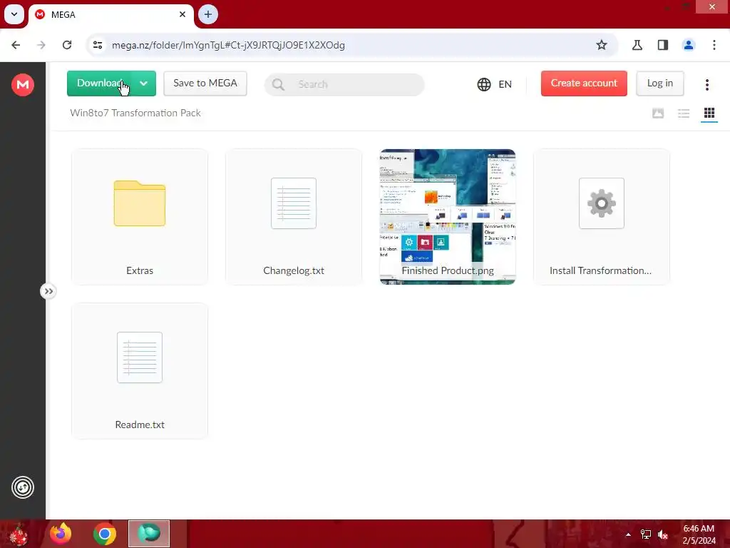Toggle the Chrome side panel
This screenshot has width=730, height=548.
(x=662, y=45)
